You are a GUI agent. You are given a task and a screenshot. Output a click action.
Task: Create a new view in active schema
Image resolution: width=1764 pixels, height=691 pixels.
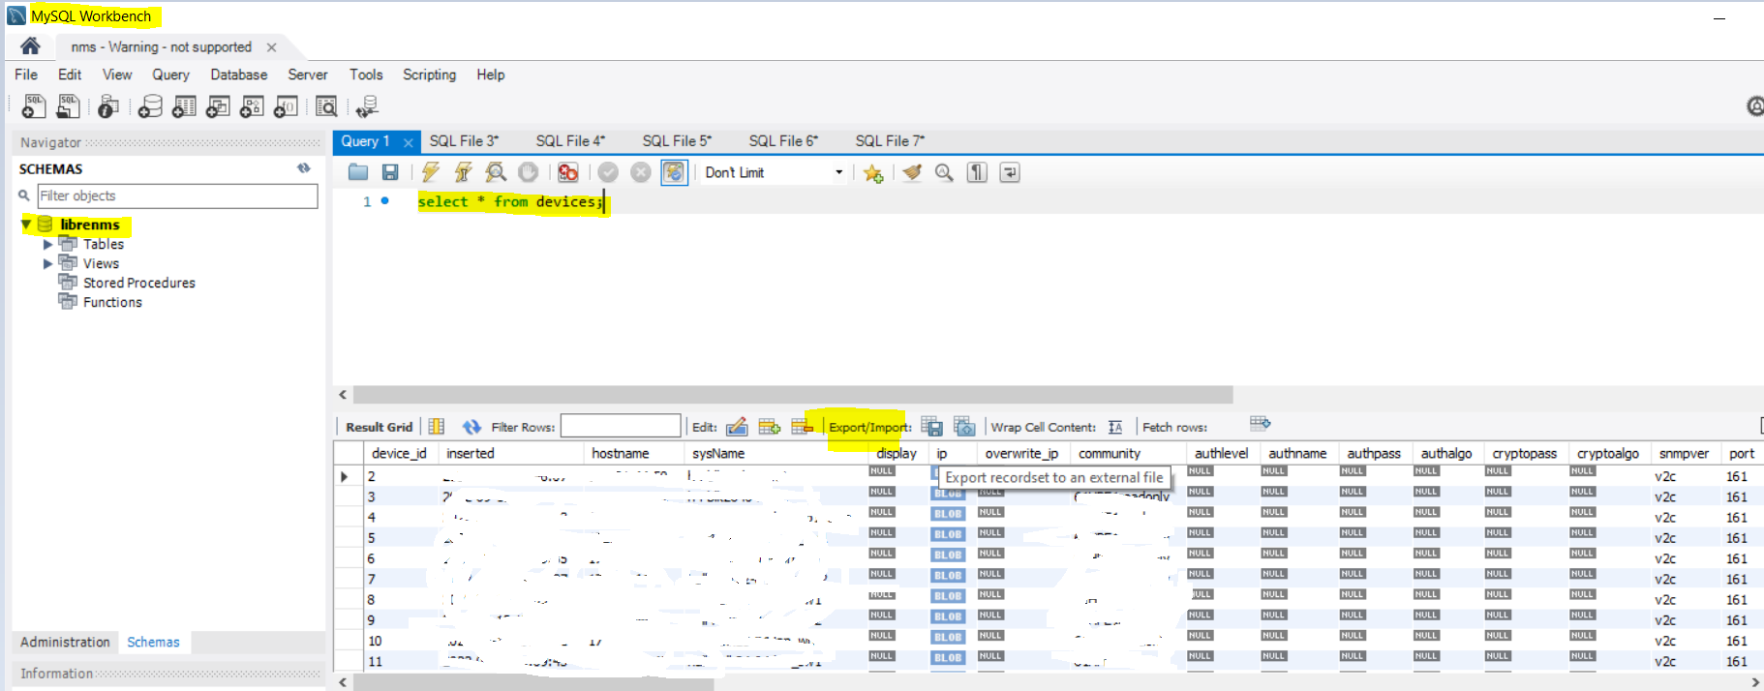point(218,106)
